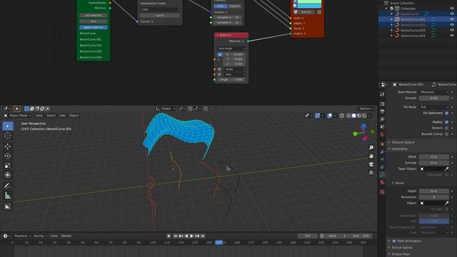Screen dimensions: 457x257
Task: Open the Object Data curve properties tab
Action: [383, 174]
